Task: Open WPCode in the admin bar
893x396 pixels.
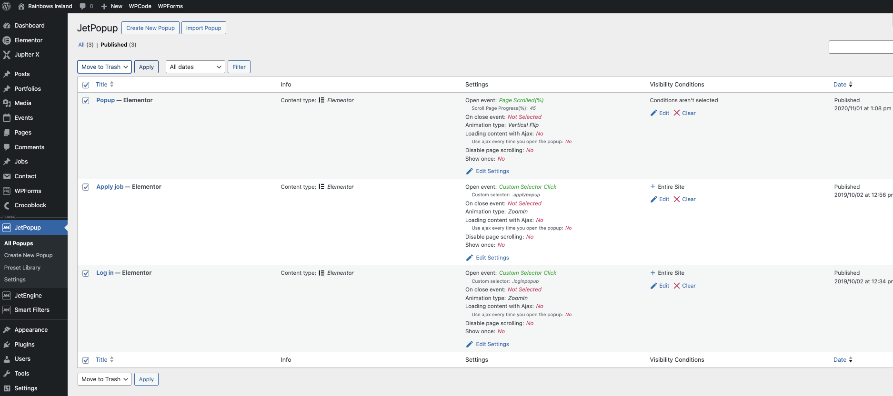Action: tap(140, 6)
